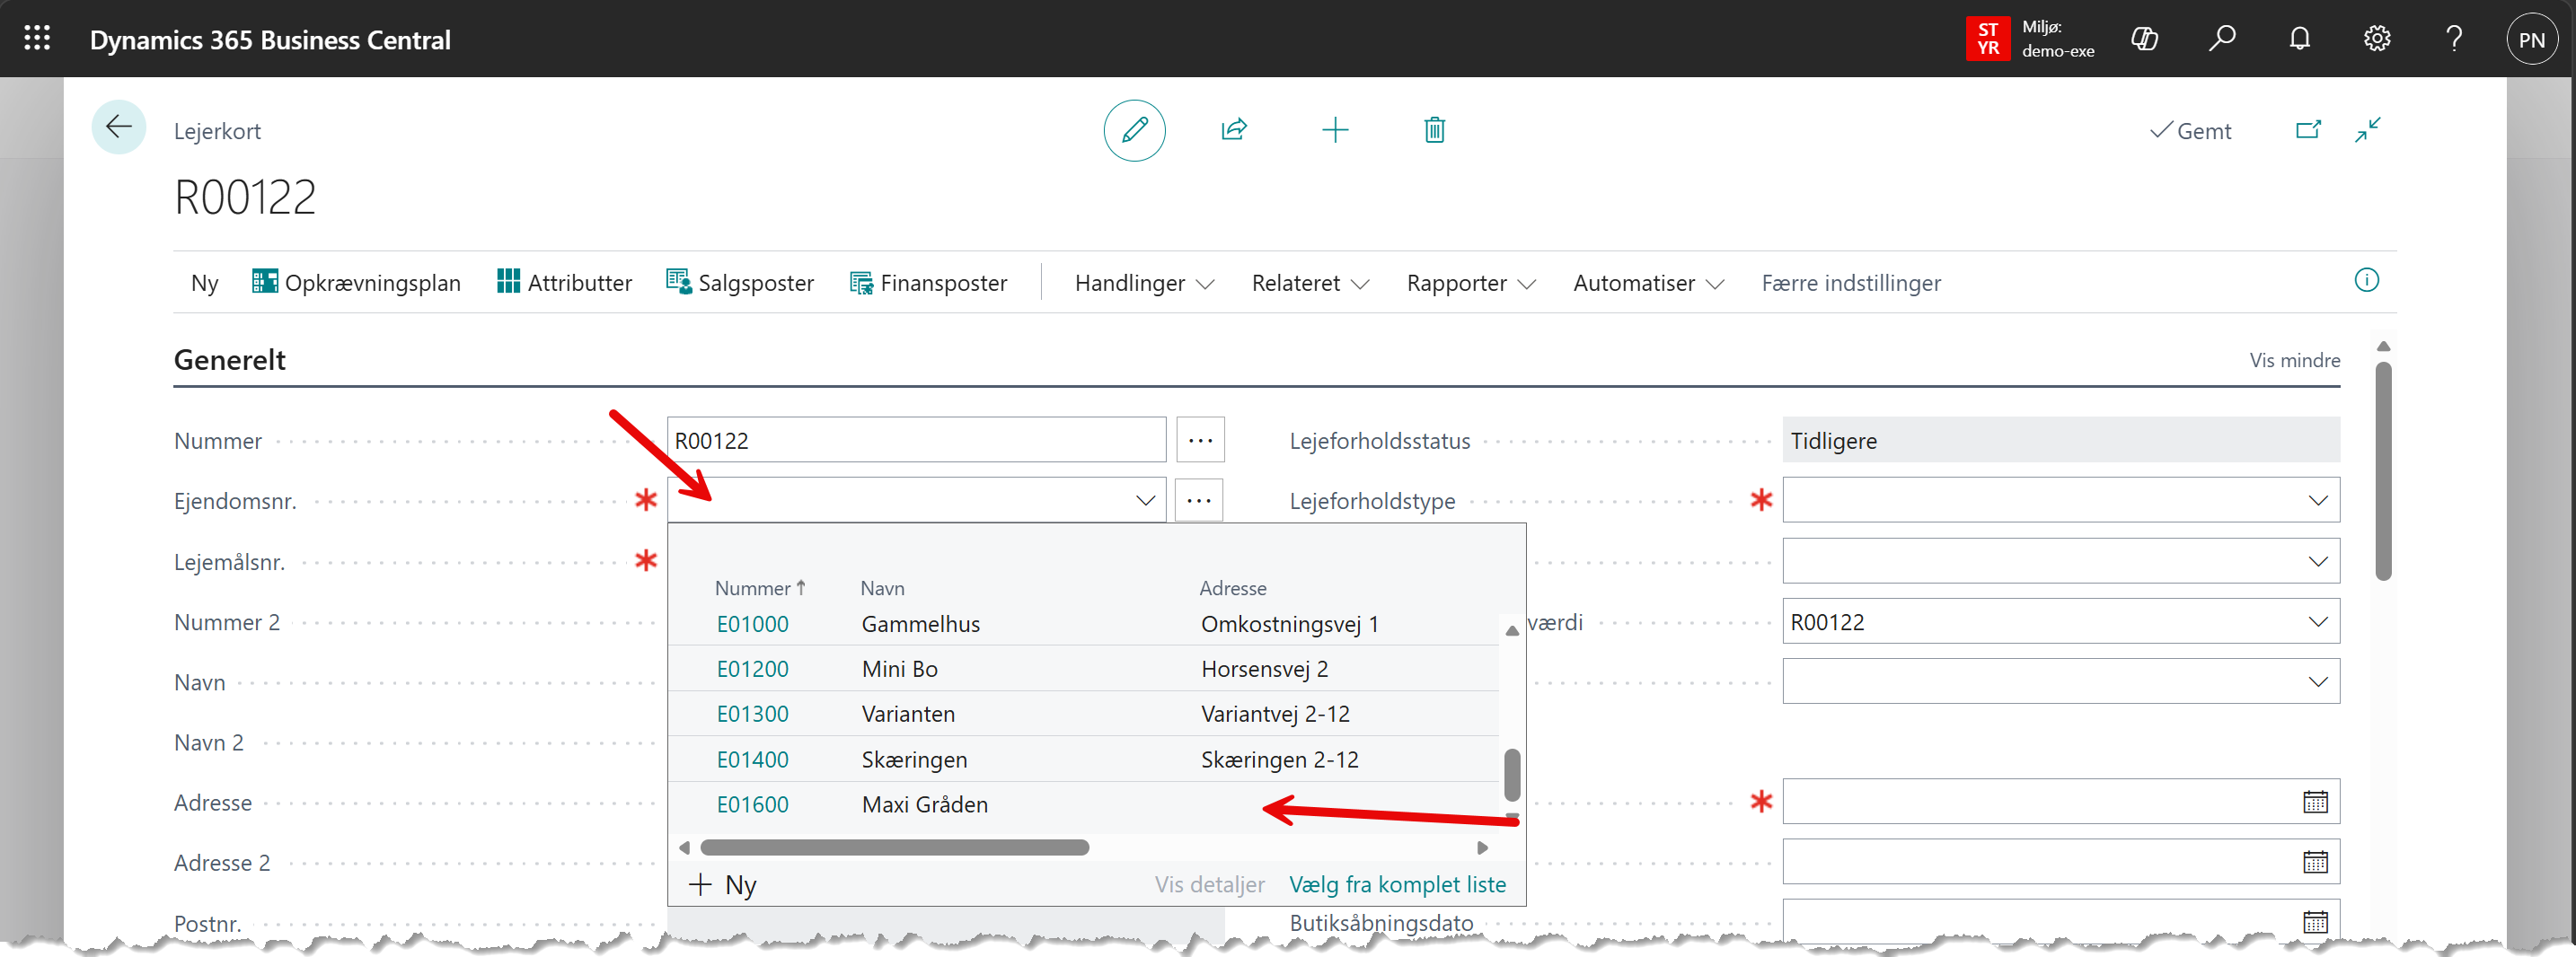
Task: Open the Copilot icon in top bar
Action: click(x=2144, y=39)
